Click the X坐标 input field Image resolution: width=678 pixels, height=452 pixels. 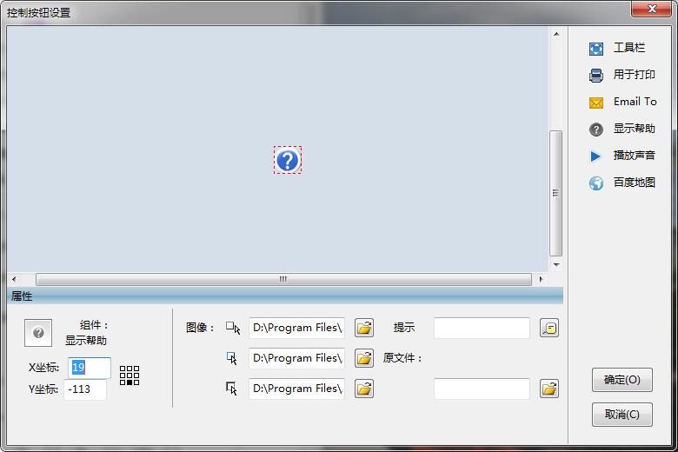[x=90, y=368]
